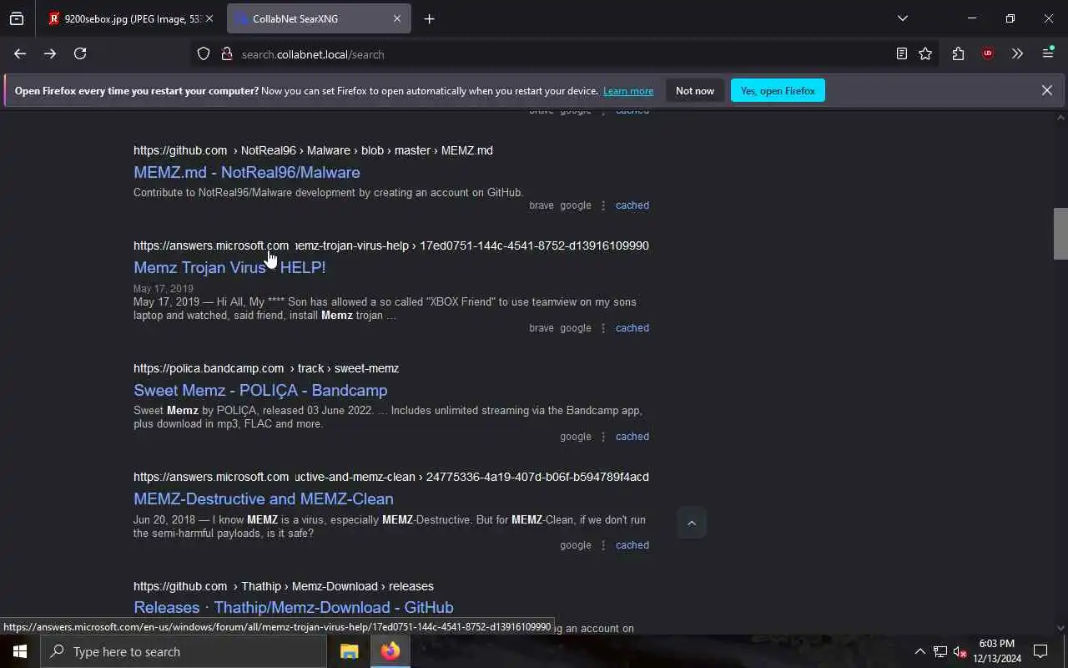Open the network status tray icon
1068x668 pixels.
[x=940, y=651]
